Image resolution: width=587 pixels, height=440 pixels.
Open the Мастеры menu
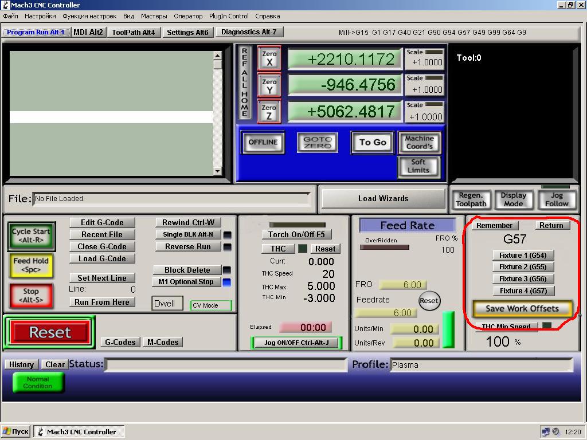(x=154, y=16)
